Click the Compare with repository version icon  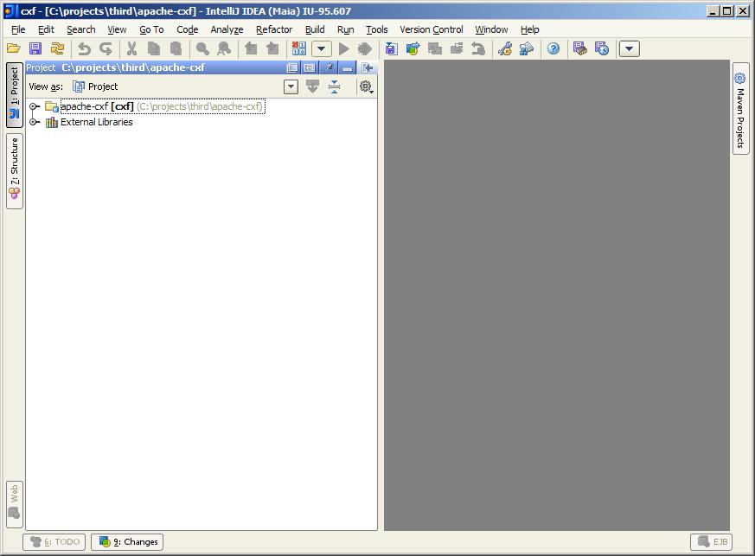pyautogui.click(x=435, y=48)
